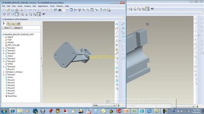Viewport: 204px width, 114px height.
Task: Switch to the Model Tree tab
Action: click(4, 23)
